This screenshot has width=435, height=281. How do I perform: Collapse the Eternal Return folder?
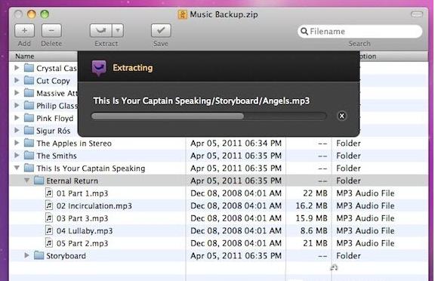point(26,181)
